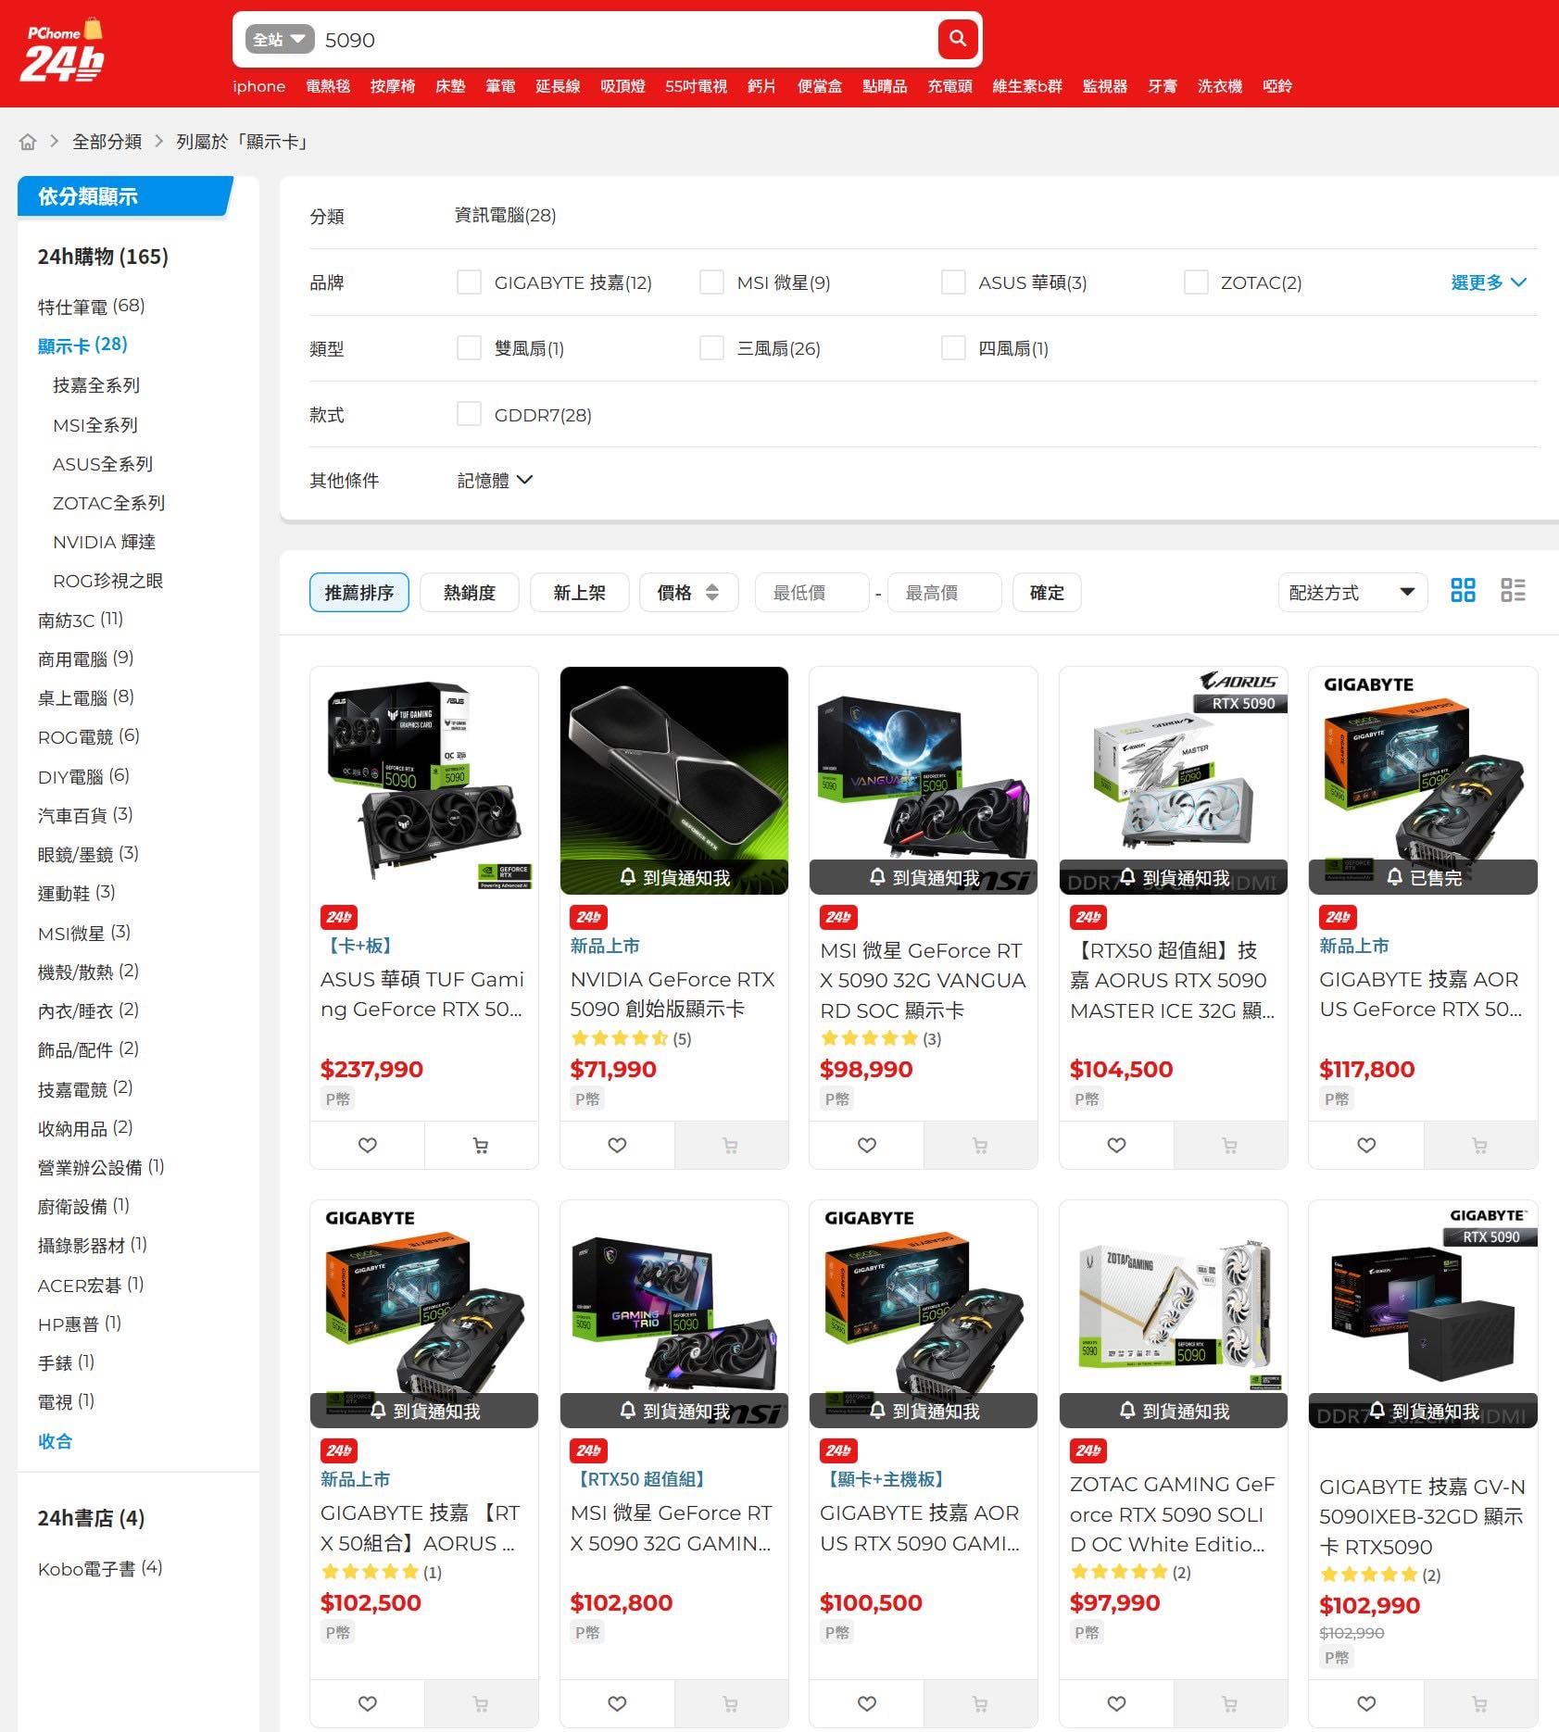Switch to grid view layout icon

tap(1463, 591)
